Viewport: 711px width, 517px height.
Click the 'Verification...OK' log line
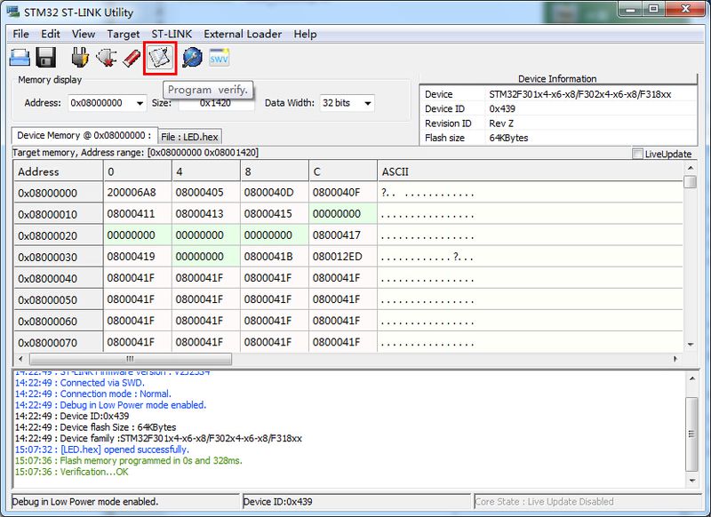[x=72, y=472]
